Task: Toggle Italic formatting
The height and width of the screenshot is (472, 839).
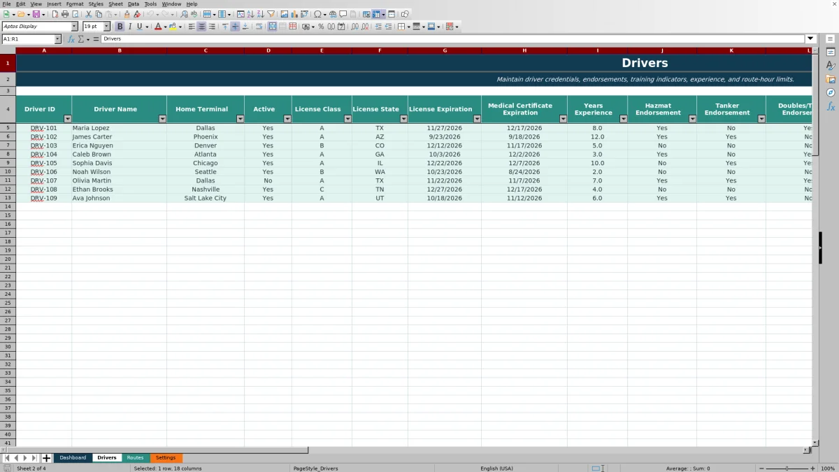Action: (130, 27)
